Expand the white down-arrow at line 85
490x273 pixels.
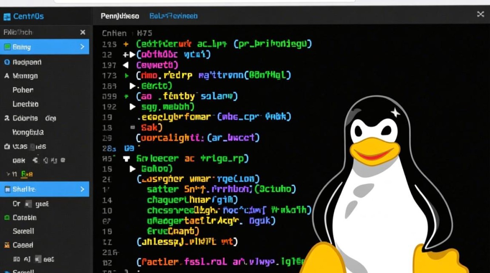127,159
